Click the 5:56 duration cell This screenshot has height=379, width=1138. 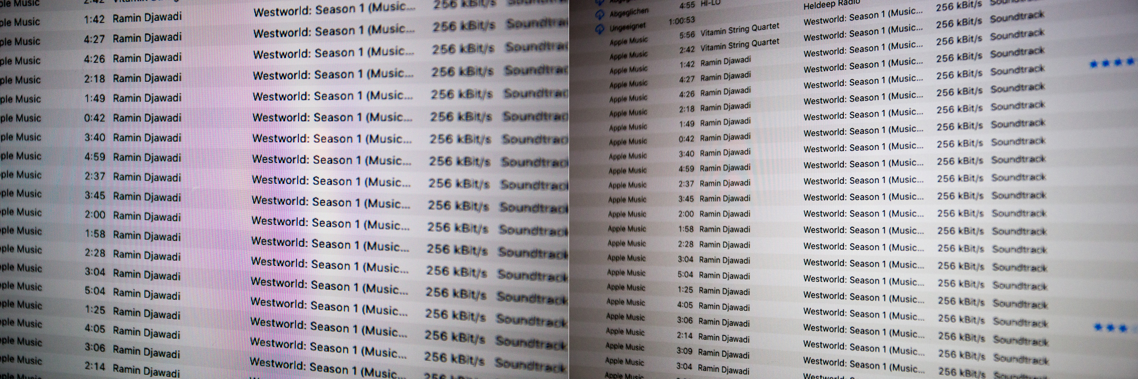click(x=687, y=34)
